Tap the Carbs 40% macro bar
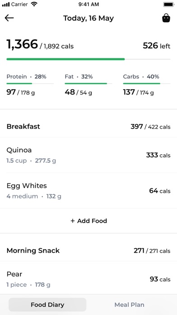This screenshot has height=315, width=177. [147, 83]
